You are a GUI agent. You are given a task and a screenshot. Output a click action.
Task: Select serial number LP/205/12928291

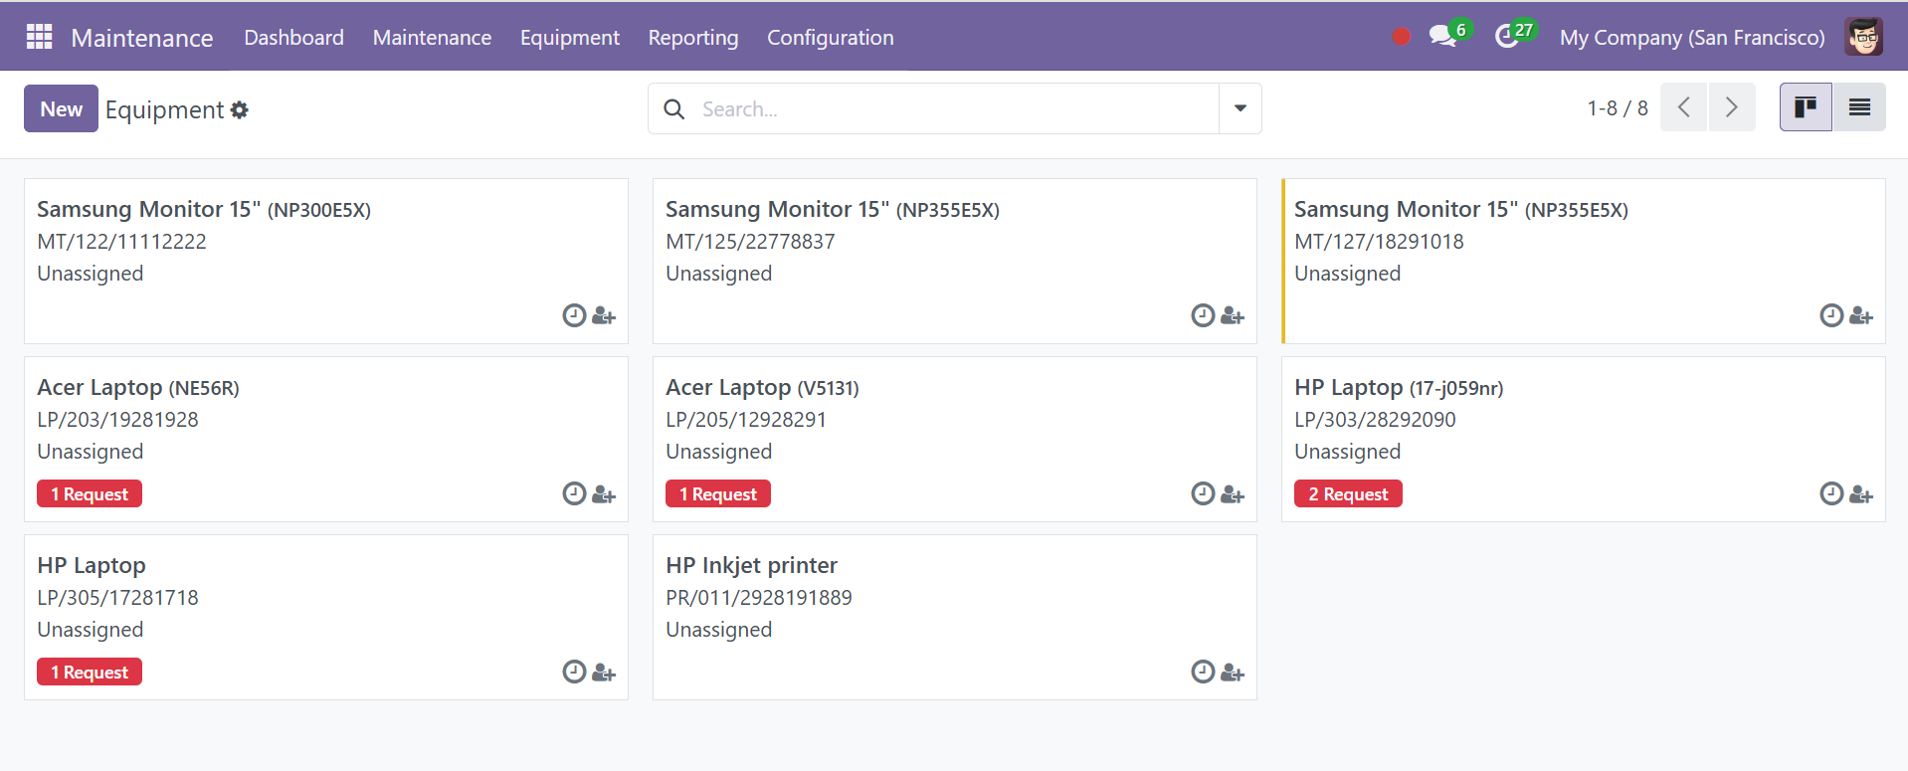[746, 420]
